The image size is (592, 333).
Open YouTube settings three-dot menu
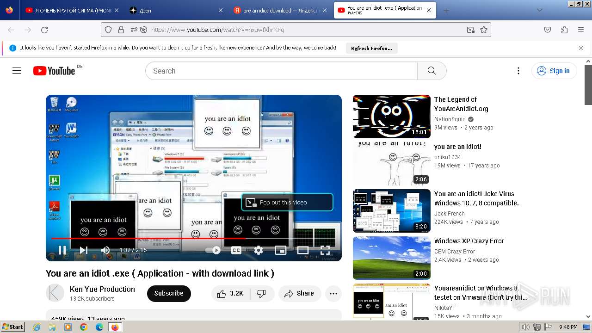(518, 71)
